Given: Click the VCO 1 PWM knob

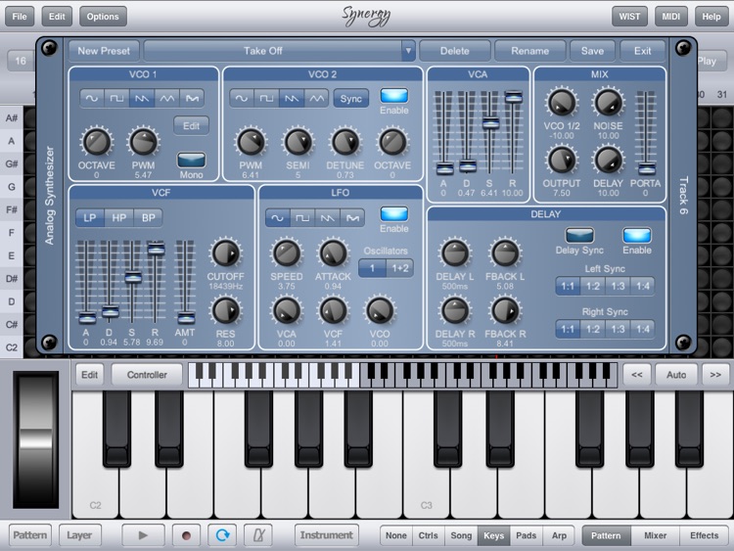Looking at the screenshot, I should 143,142.
